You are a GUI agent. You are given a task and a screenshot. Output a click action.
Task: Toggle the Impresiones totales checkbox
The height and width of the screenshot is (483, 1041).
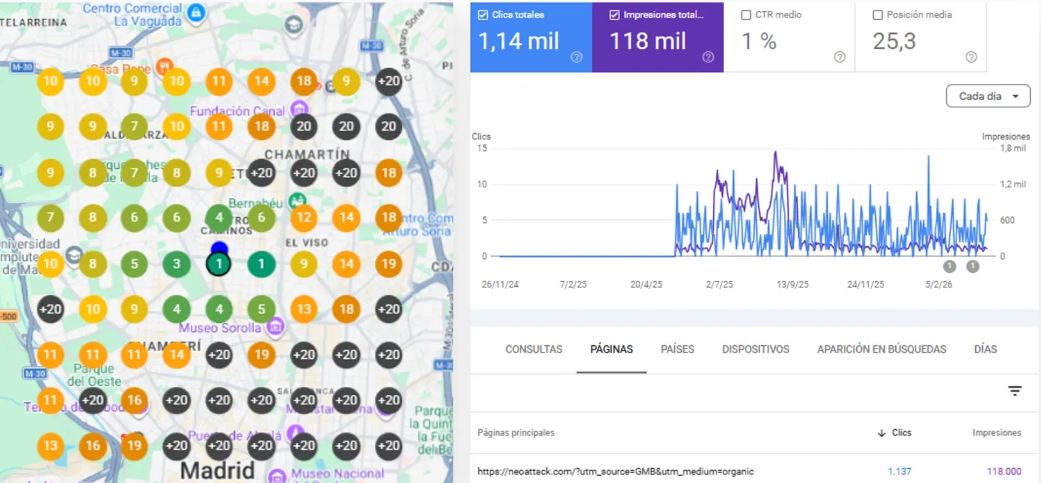614,14
